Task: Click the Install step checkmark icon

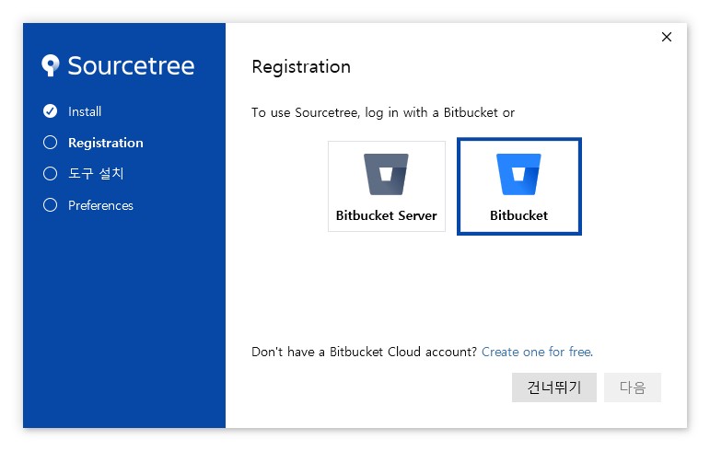Action: 51,111
